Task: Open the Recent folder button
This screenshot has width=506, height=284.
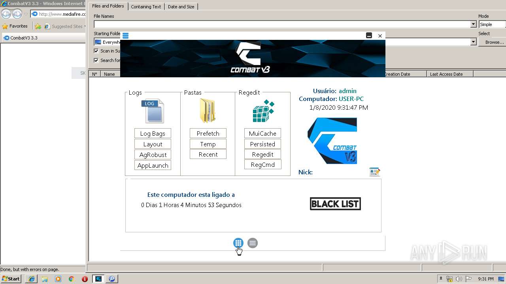Action: tap(208, 154)
